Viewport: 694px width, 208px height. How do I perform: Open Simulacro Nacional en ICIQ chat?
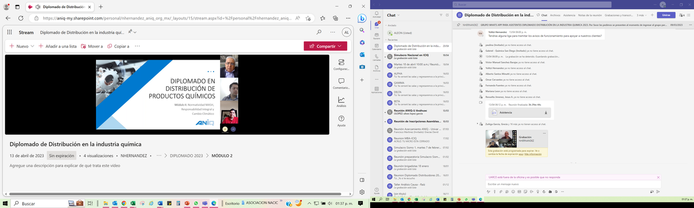417,56
